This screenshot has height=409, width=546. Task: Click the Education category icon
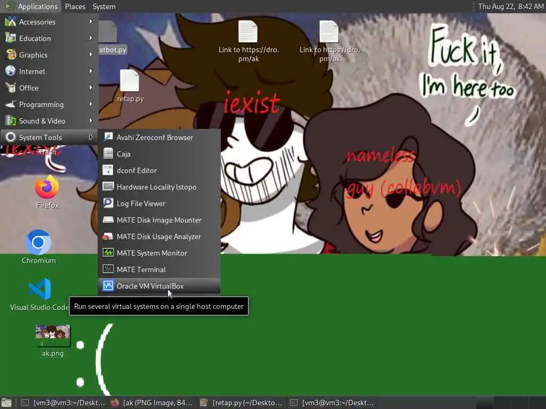tap(11, 38)
